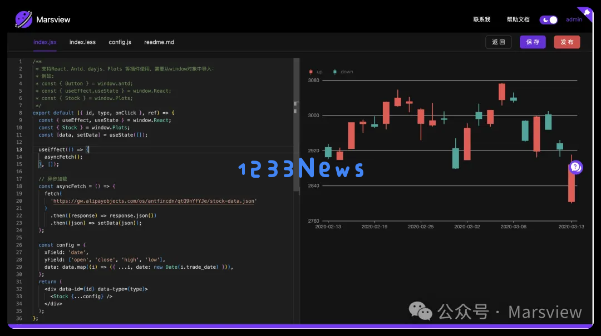Click the 'xField: 'date',' code line

66,252
